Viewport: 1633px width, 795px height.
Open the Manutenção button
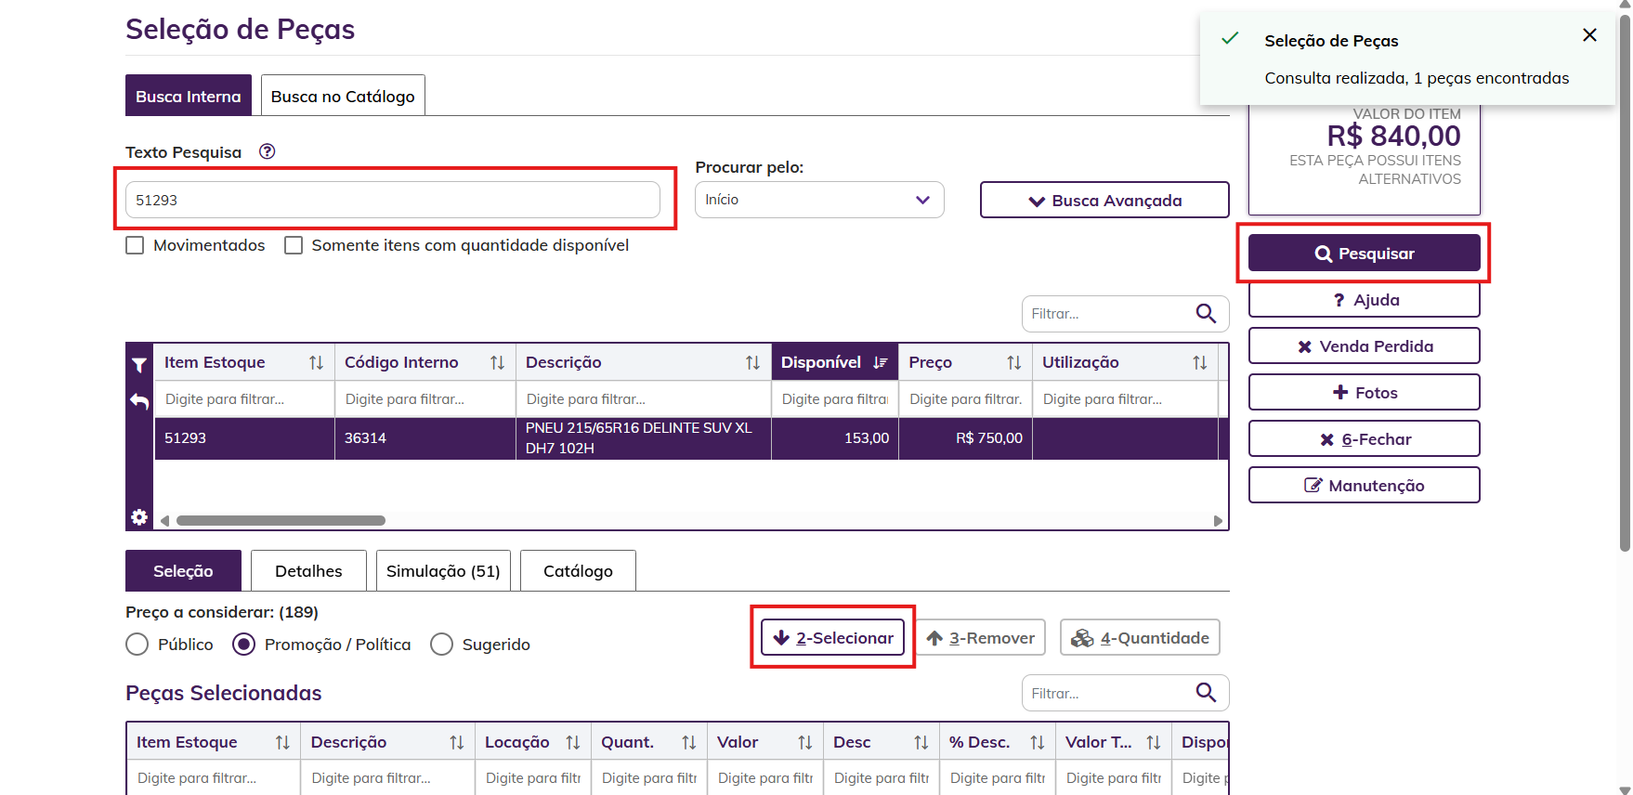[1364, 485]
